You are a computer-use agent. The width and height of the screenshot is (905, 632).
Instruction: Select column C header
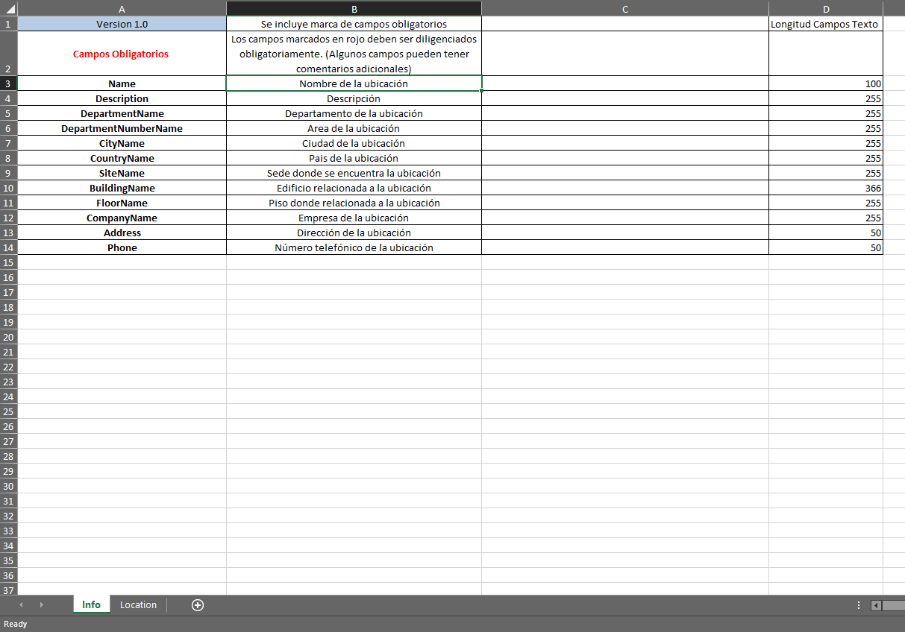coord(625,9)
